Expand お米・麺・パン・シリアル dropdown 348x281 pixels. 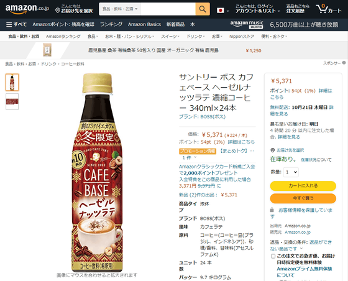[x=129, y=37]
